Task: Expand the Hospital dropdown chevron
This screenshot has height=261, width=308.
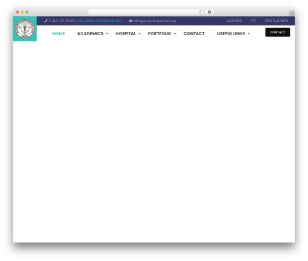Action: point(139,33)
